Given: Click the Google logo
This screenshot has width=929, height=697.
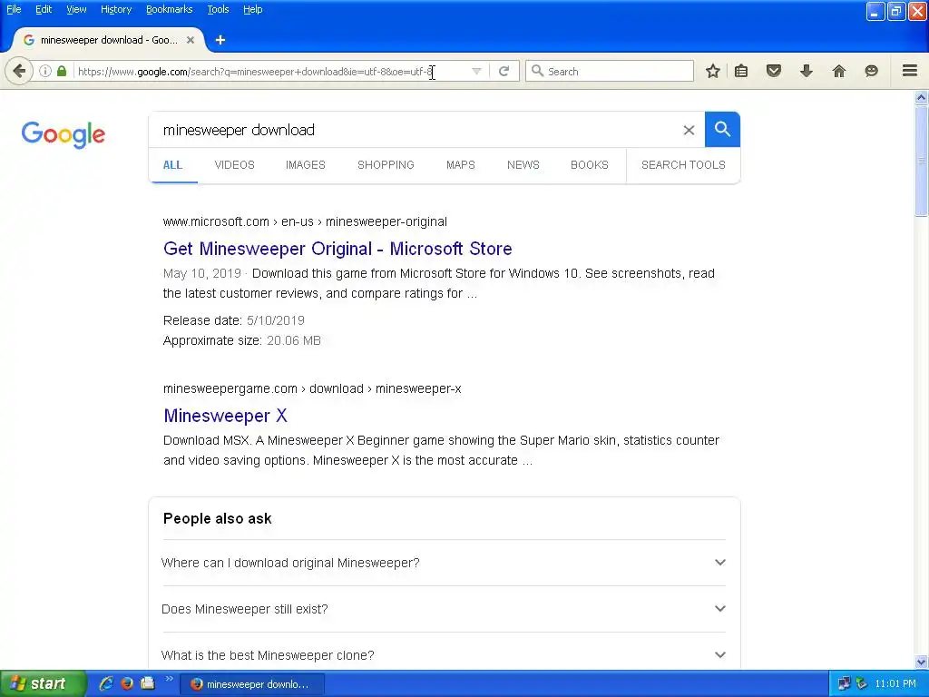Looking at the screenshot, I should (64, 134).
